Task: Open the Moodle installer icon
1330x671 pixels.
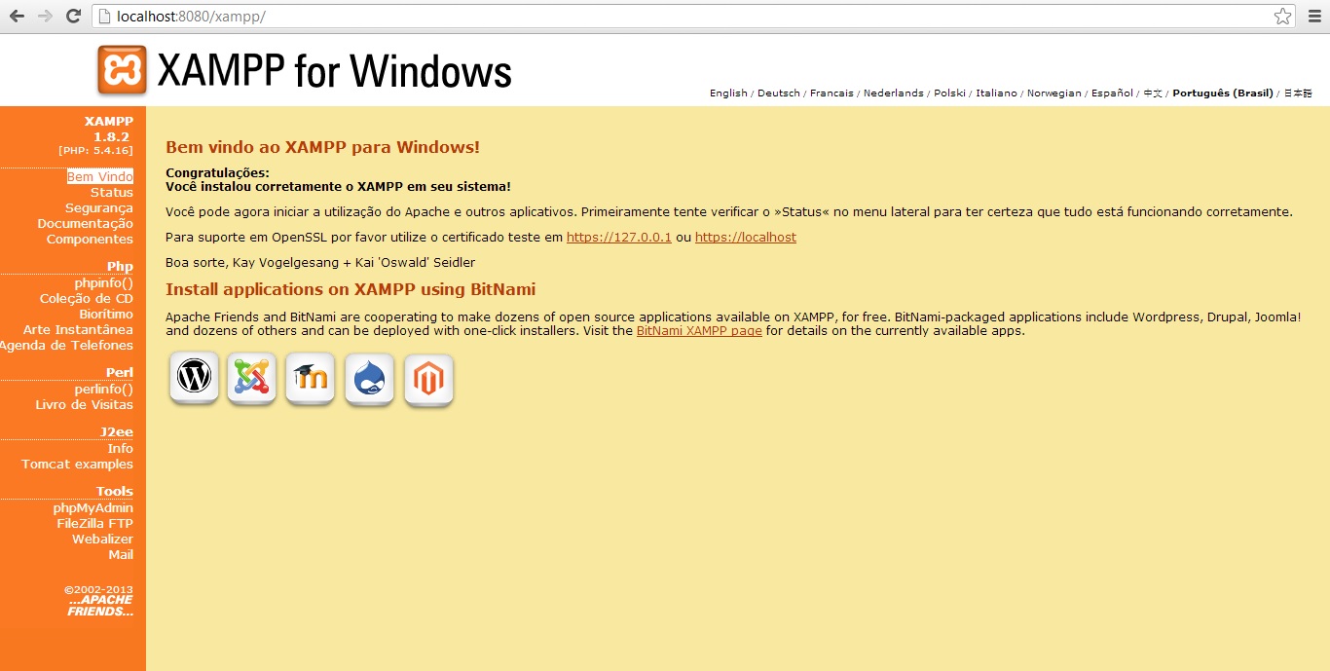Action: pos(311,378)
